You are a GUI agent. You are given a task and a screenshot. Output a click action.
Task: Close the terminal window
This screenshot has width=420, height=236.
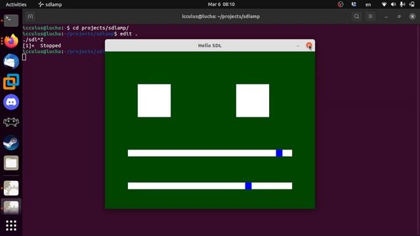coord(412,16)
